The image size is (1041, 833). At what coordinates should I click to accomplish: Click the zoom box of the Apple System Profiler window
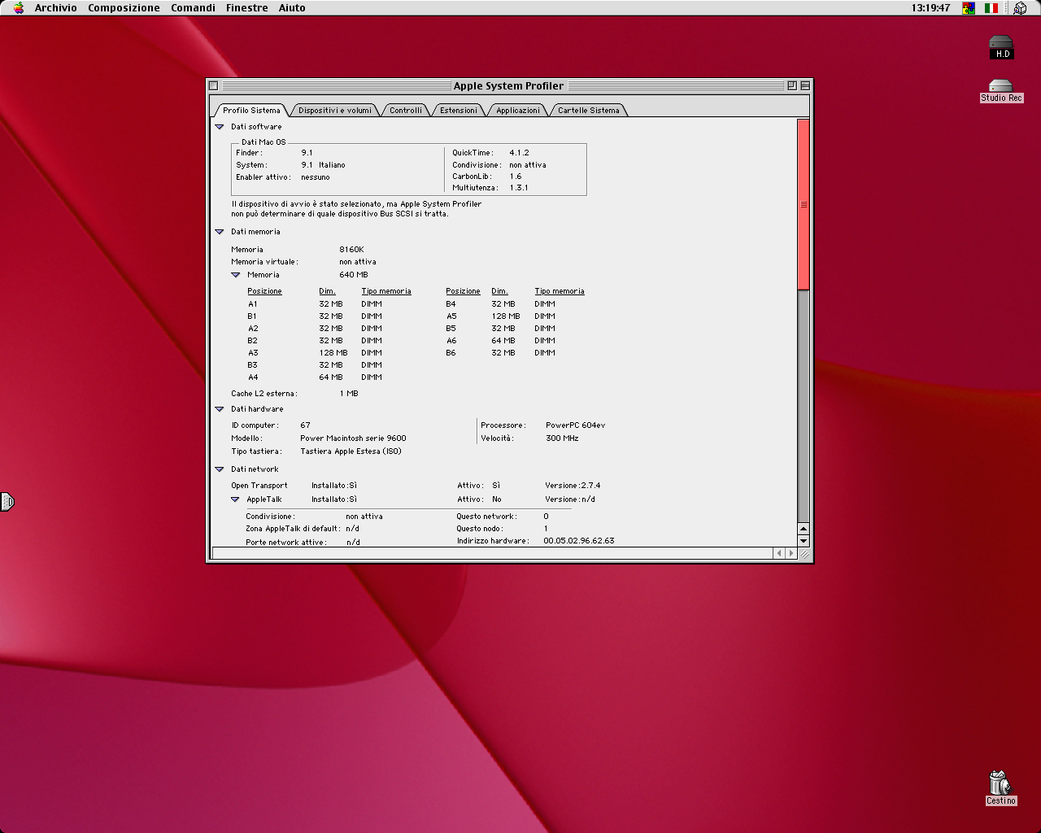(x=791, y=85)
